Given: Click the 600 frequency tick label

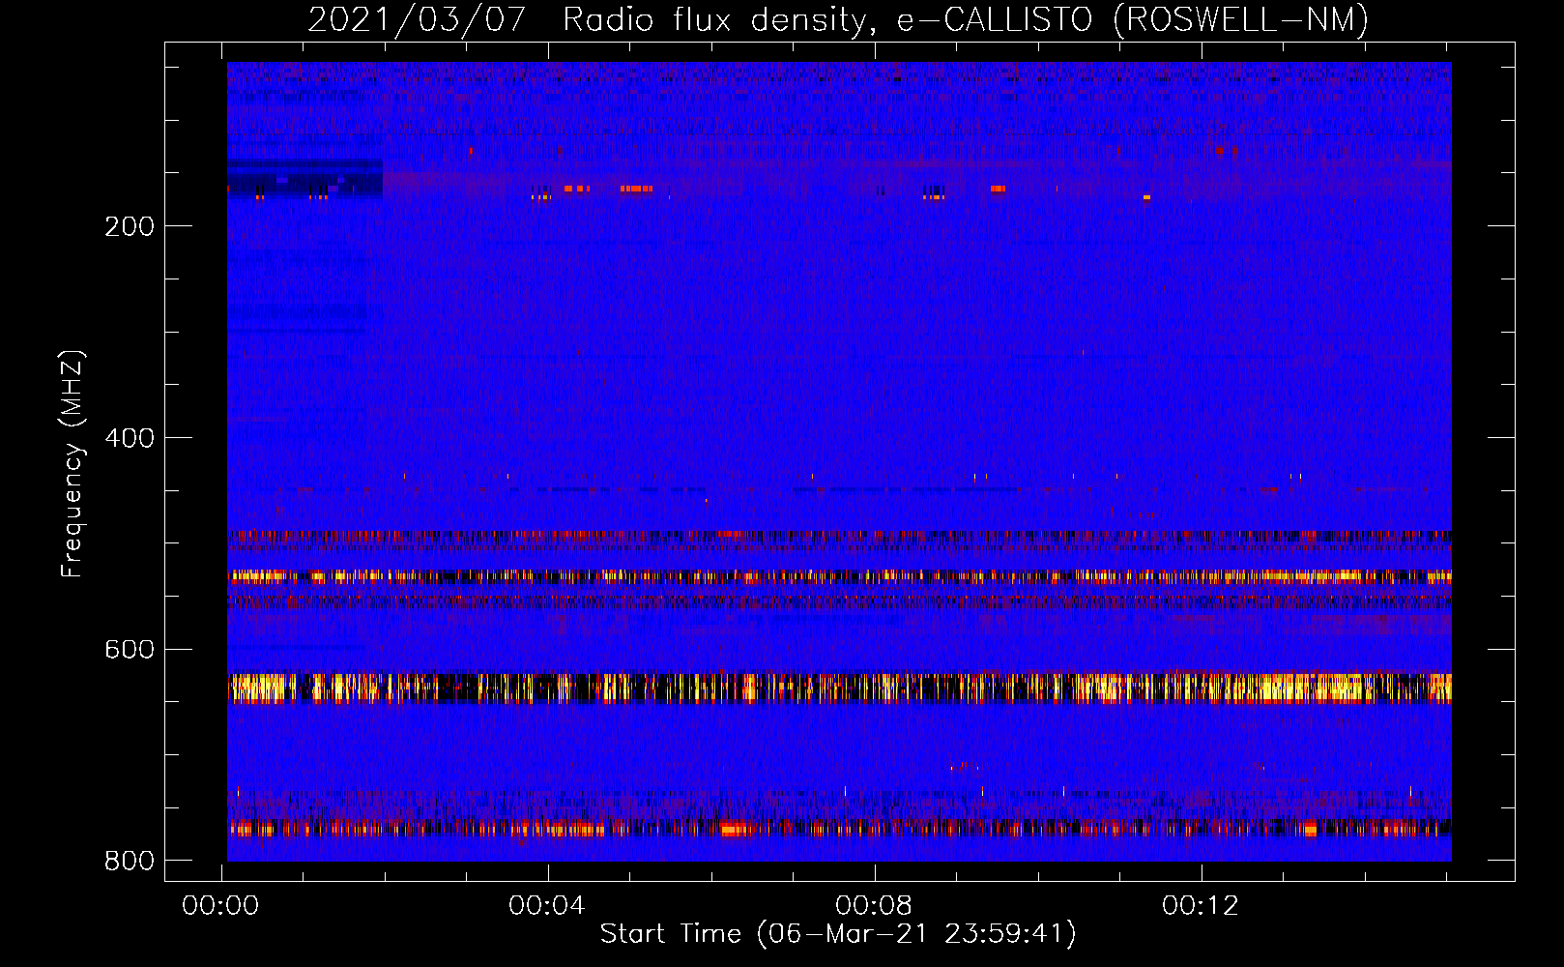Looking at the screenshot, I should pyautogui.click(x=130, y=650).
